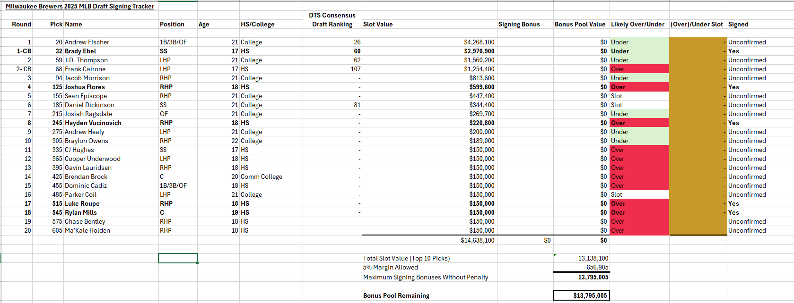Click the 1B/3B/OF position cell for Dominic Cadiz

173,185
